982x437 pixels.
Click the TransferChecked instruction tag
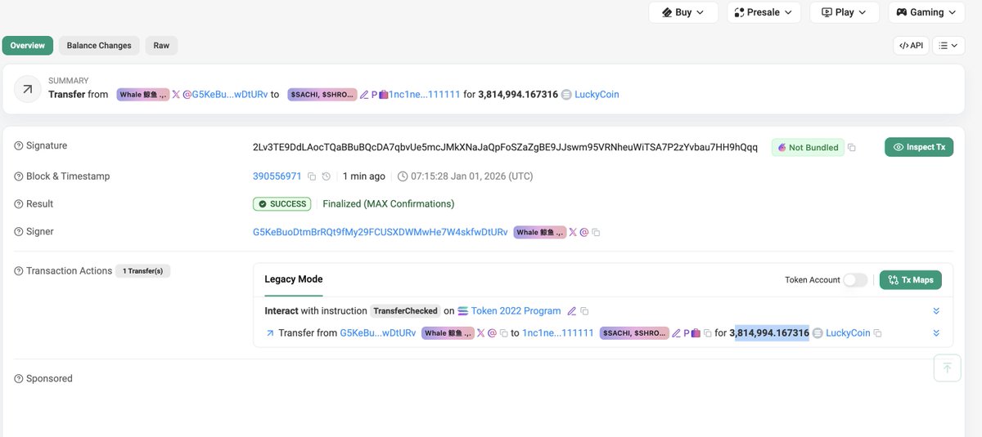point(406,311)
